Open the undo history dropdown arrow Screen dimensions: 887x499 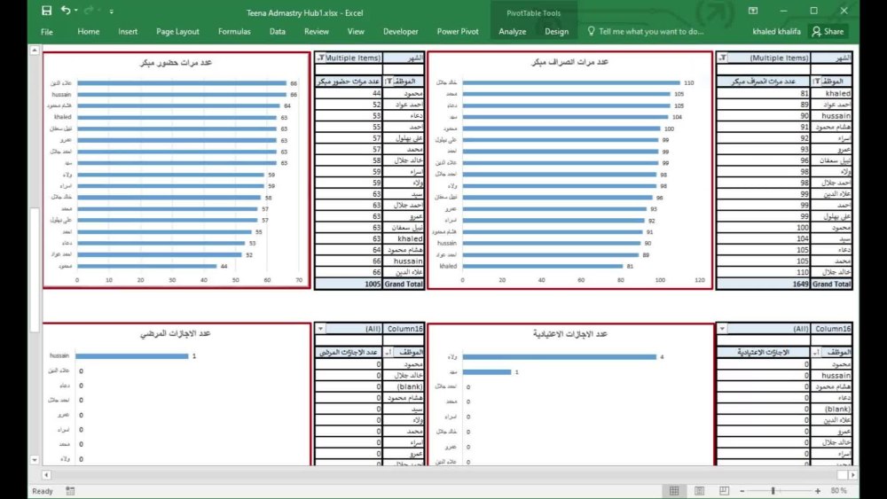pos(75,11)
